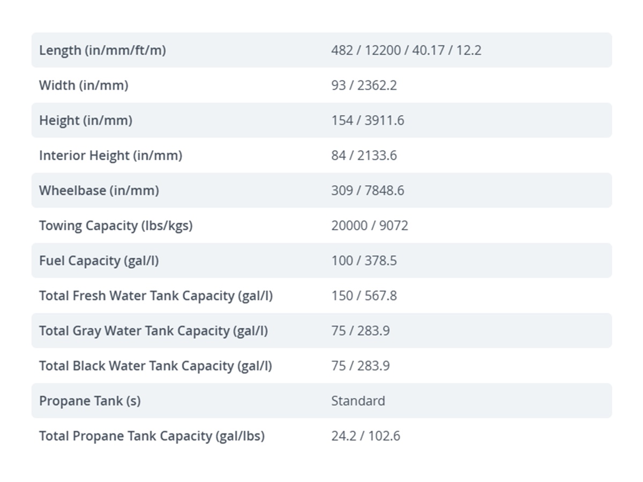This screenshot has width=643, height=482.
Task: Click the Propane Tank (s) Standard value
Action: click(358, 401)
